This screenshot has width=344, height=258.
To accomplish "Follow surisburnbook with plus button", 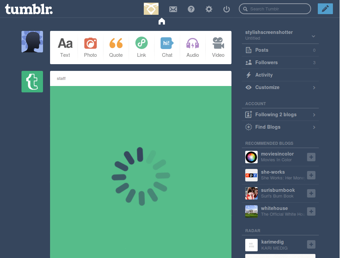I will (311, 193).
